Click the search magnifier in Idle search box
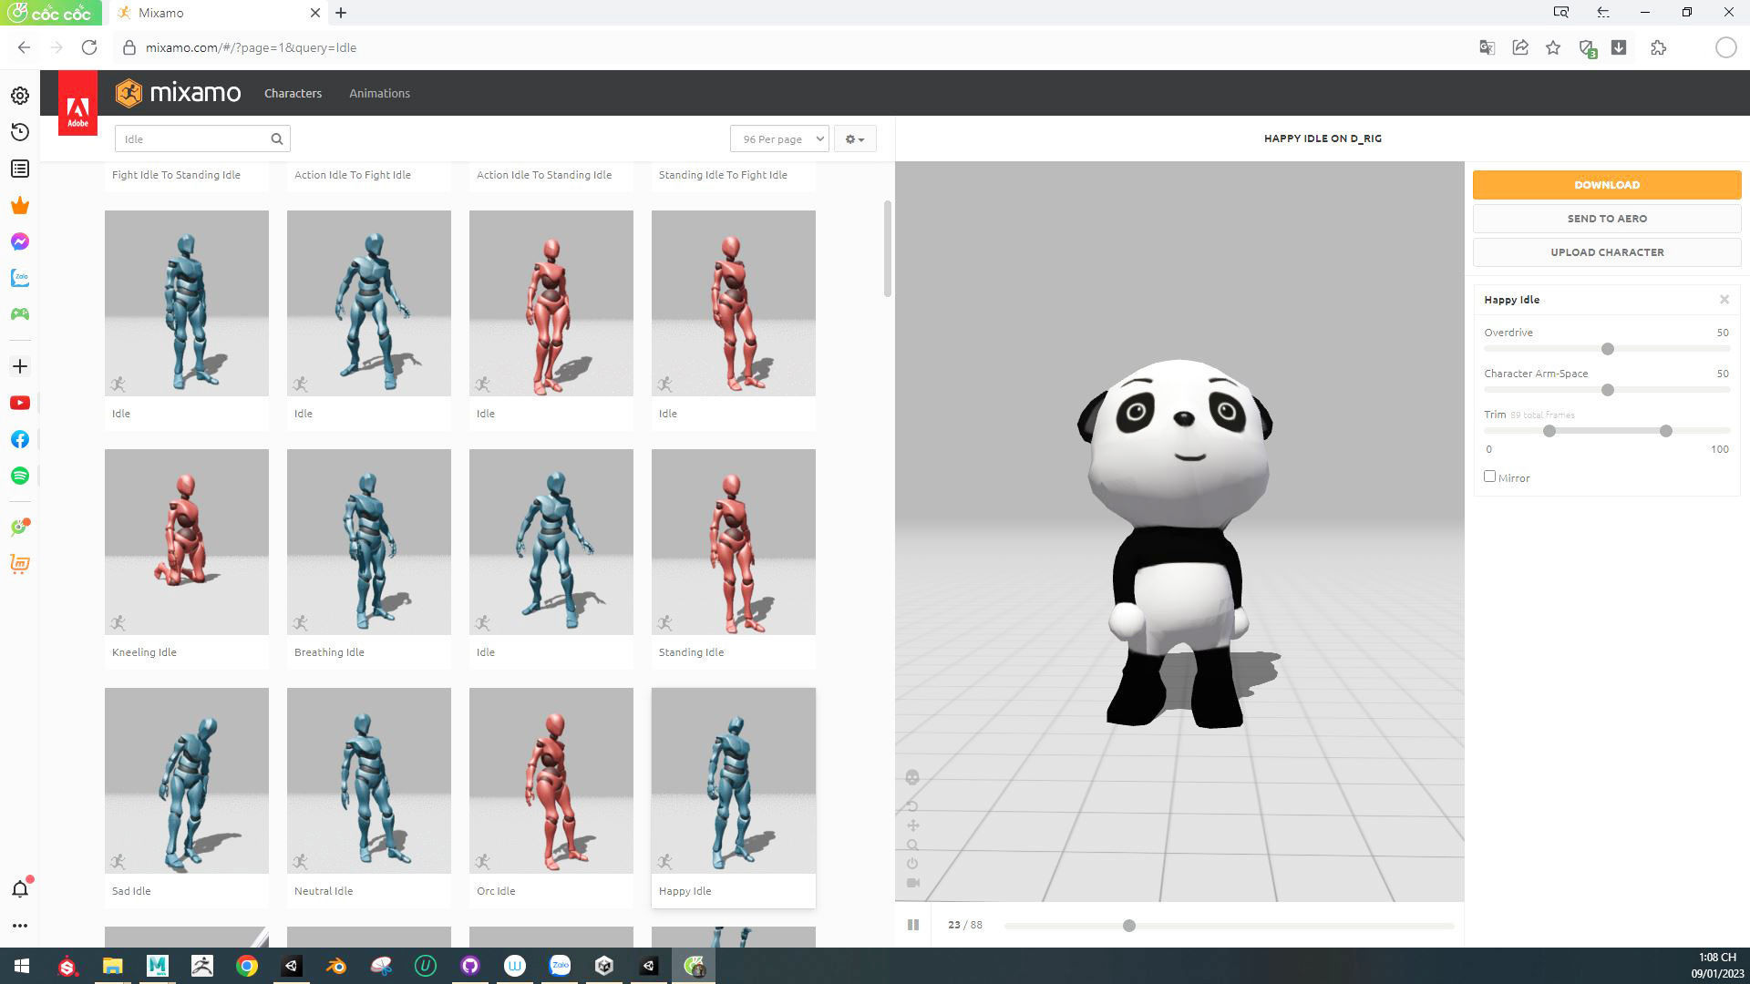The width and height of the screenshot is (1750, 984). [277, 139]
